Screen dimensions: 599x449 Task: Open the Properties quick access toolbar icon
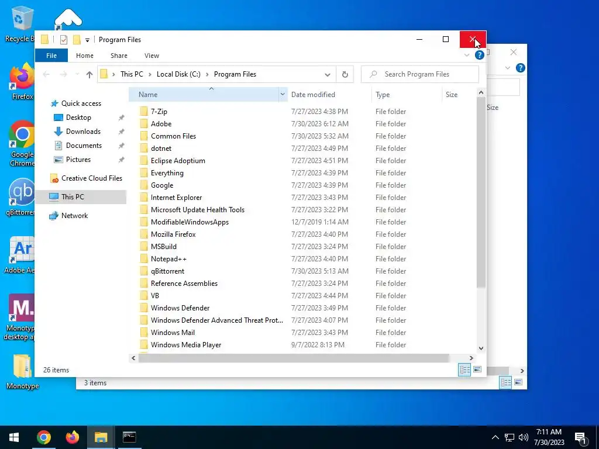[x=64, y=39]
